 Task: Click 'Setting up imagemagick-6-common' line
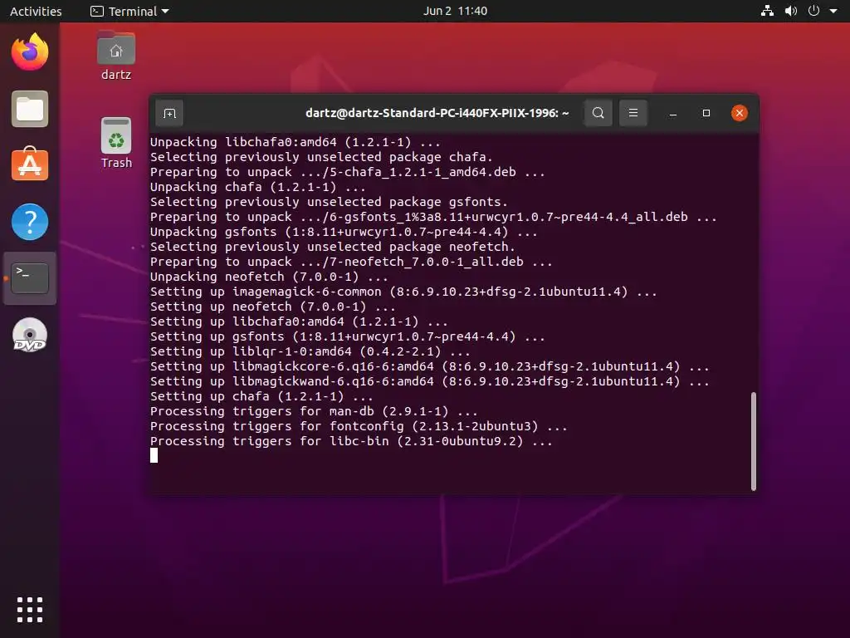click(x=403, y=292)
